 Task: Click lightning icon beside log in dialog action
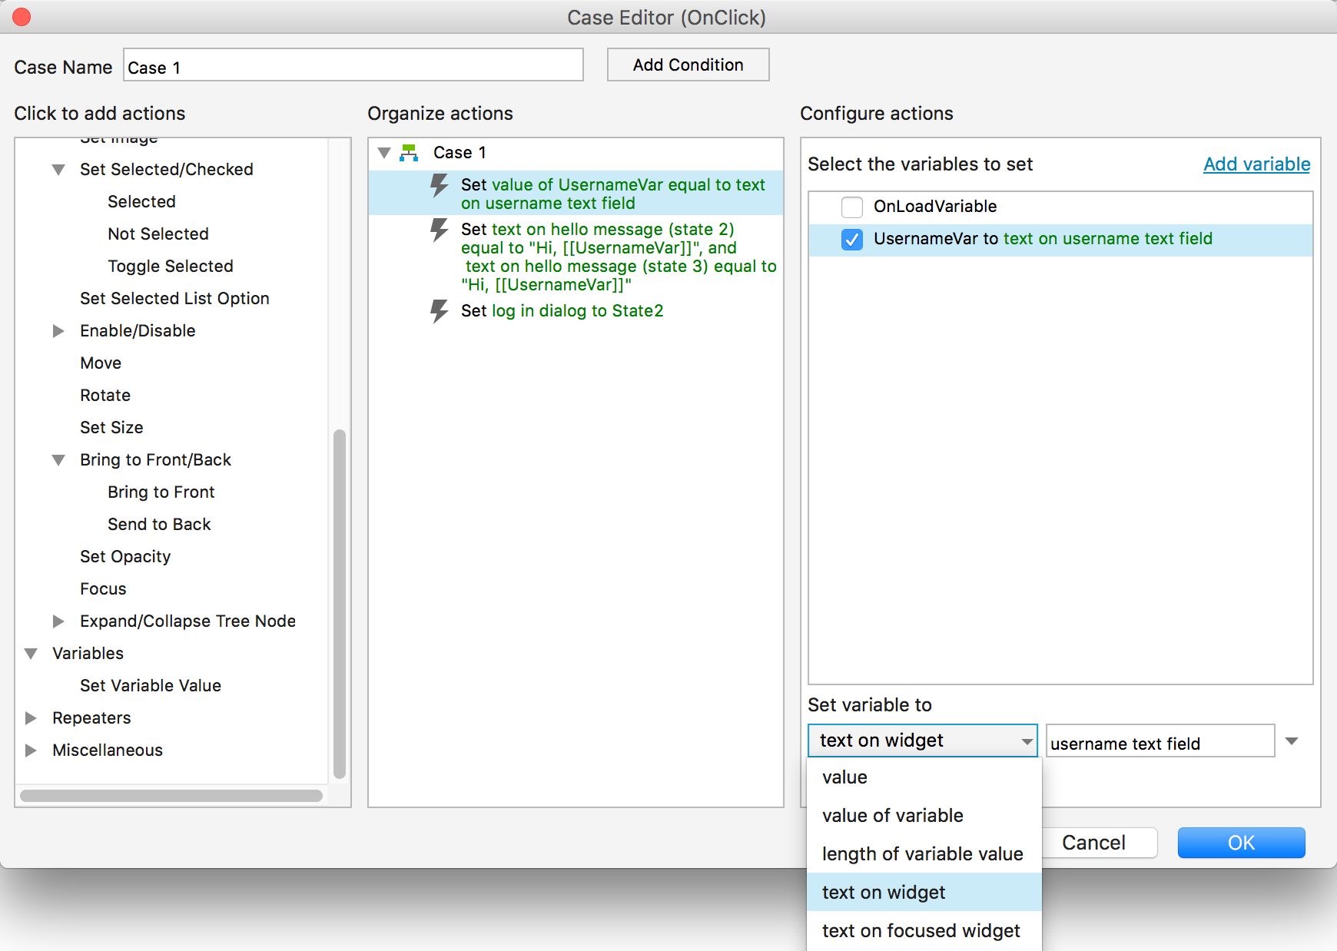(439, 311)
